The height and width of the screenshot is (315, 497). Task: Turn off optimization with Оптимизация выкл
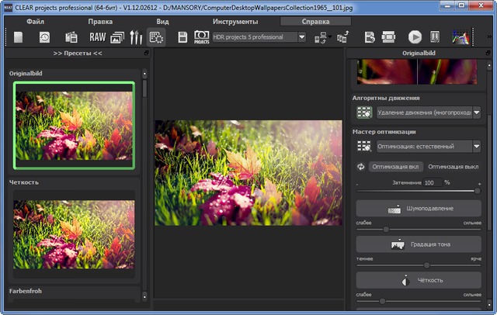[x=454, y=166]
